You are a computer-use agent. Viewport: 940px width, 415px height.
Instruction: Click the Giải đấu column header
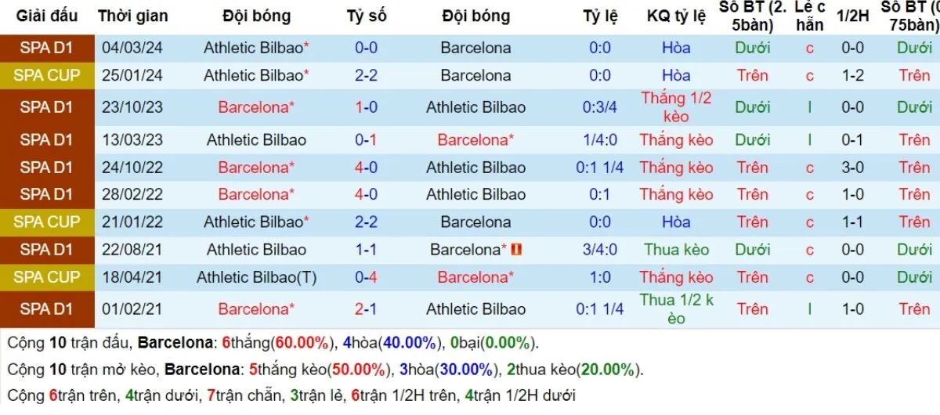[46, 16]
